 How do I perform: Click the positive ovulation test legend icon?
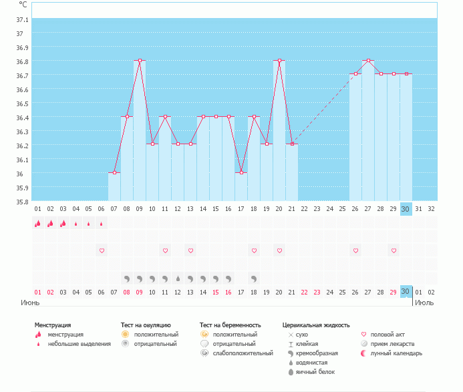coord(125,334)
